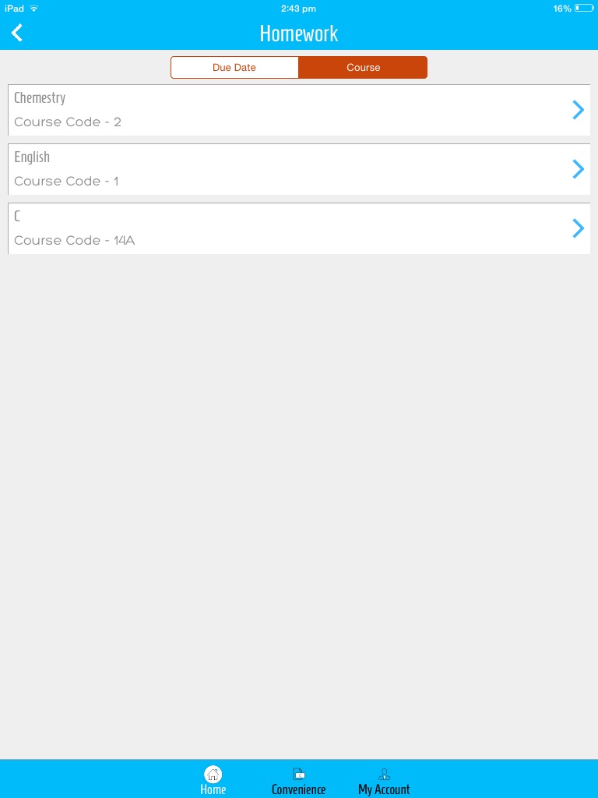Switch to Due Date sorting

pyautogui.click(x=234, y=68)
